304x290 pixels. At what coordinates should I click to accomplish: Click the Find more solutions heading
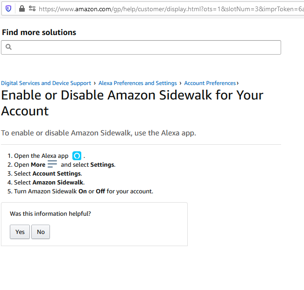click(x=39, y=32)
